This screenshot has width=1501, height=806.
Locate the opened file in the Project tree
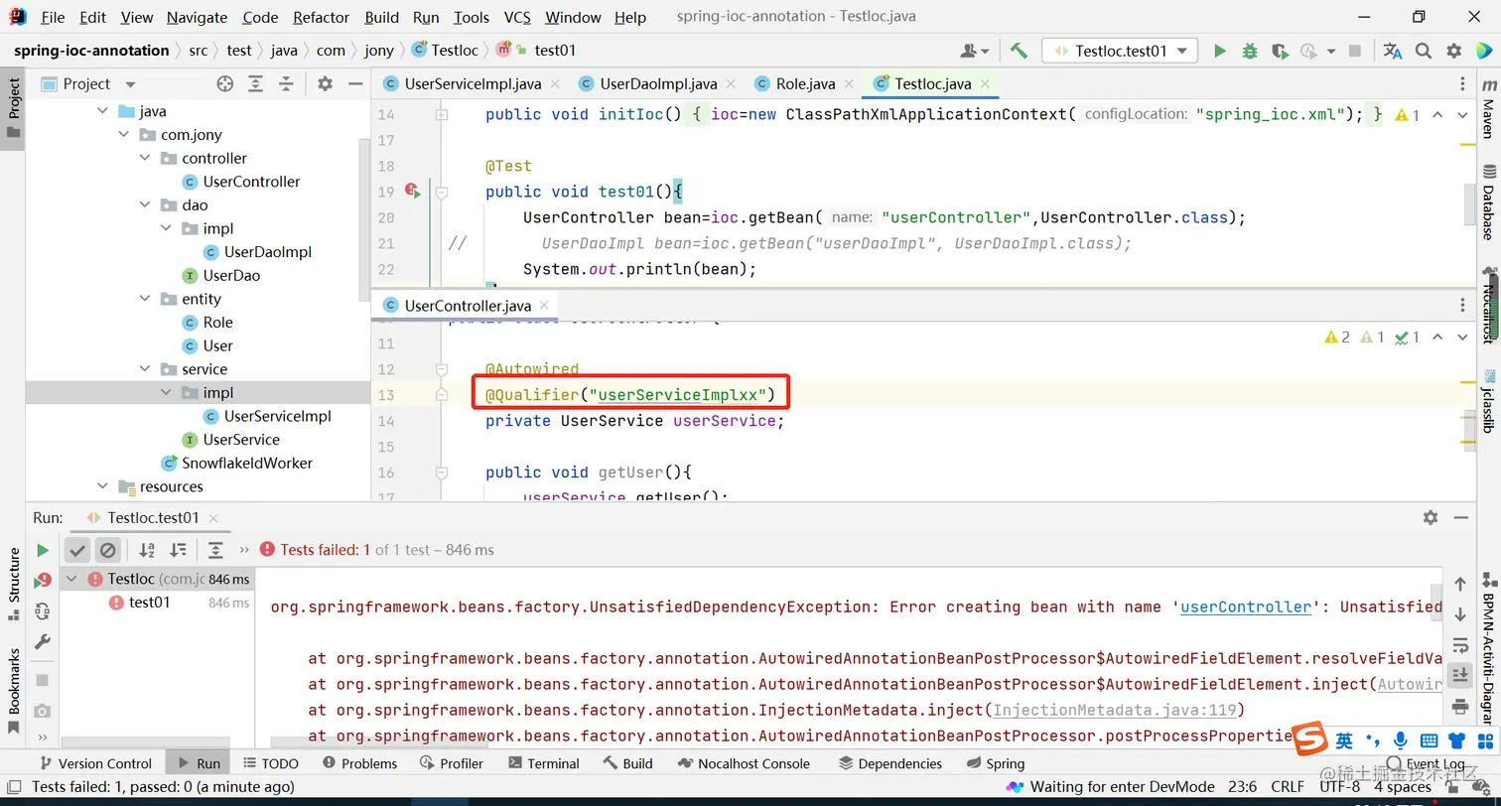pyautogui.click(x=225, y=84)
